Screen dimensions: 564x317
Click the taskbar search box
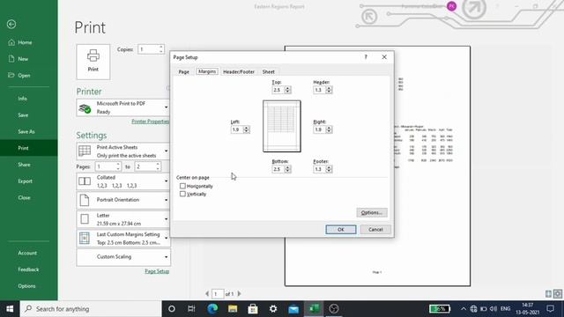click(x=91, y=309)
